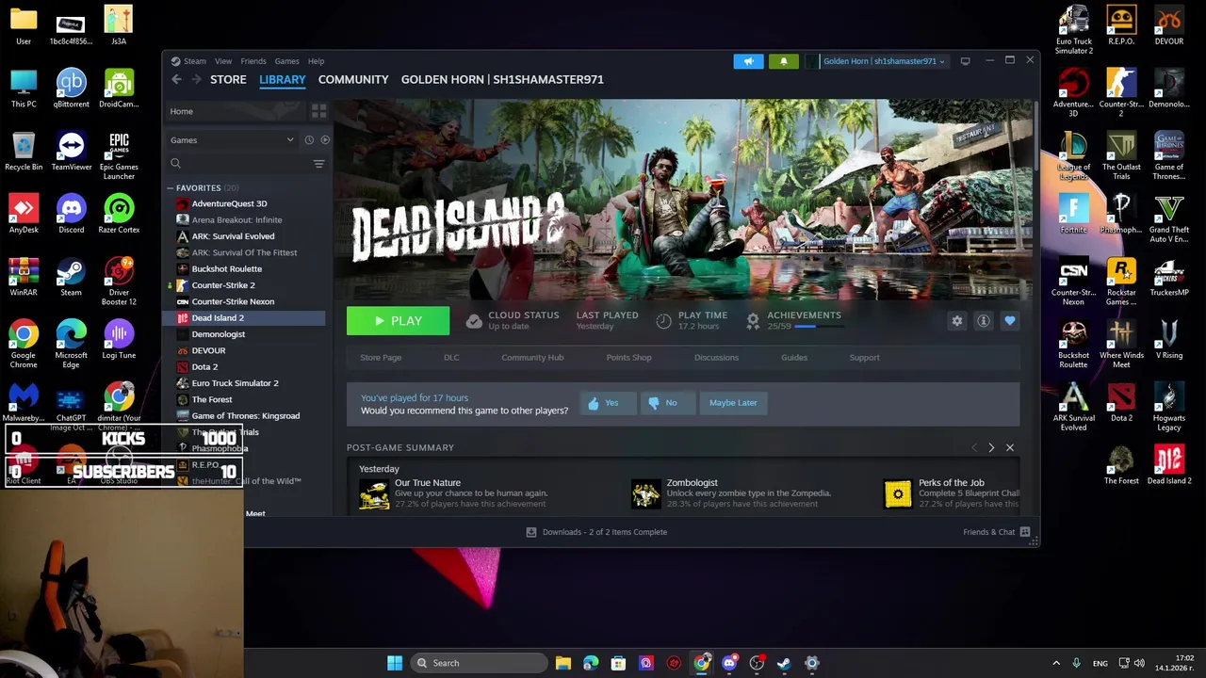Open Zombologist achievement icon
Image resolution: width=1206 pixels, height=678 pixels.
[x=645, y=494]
